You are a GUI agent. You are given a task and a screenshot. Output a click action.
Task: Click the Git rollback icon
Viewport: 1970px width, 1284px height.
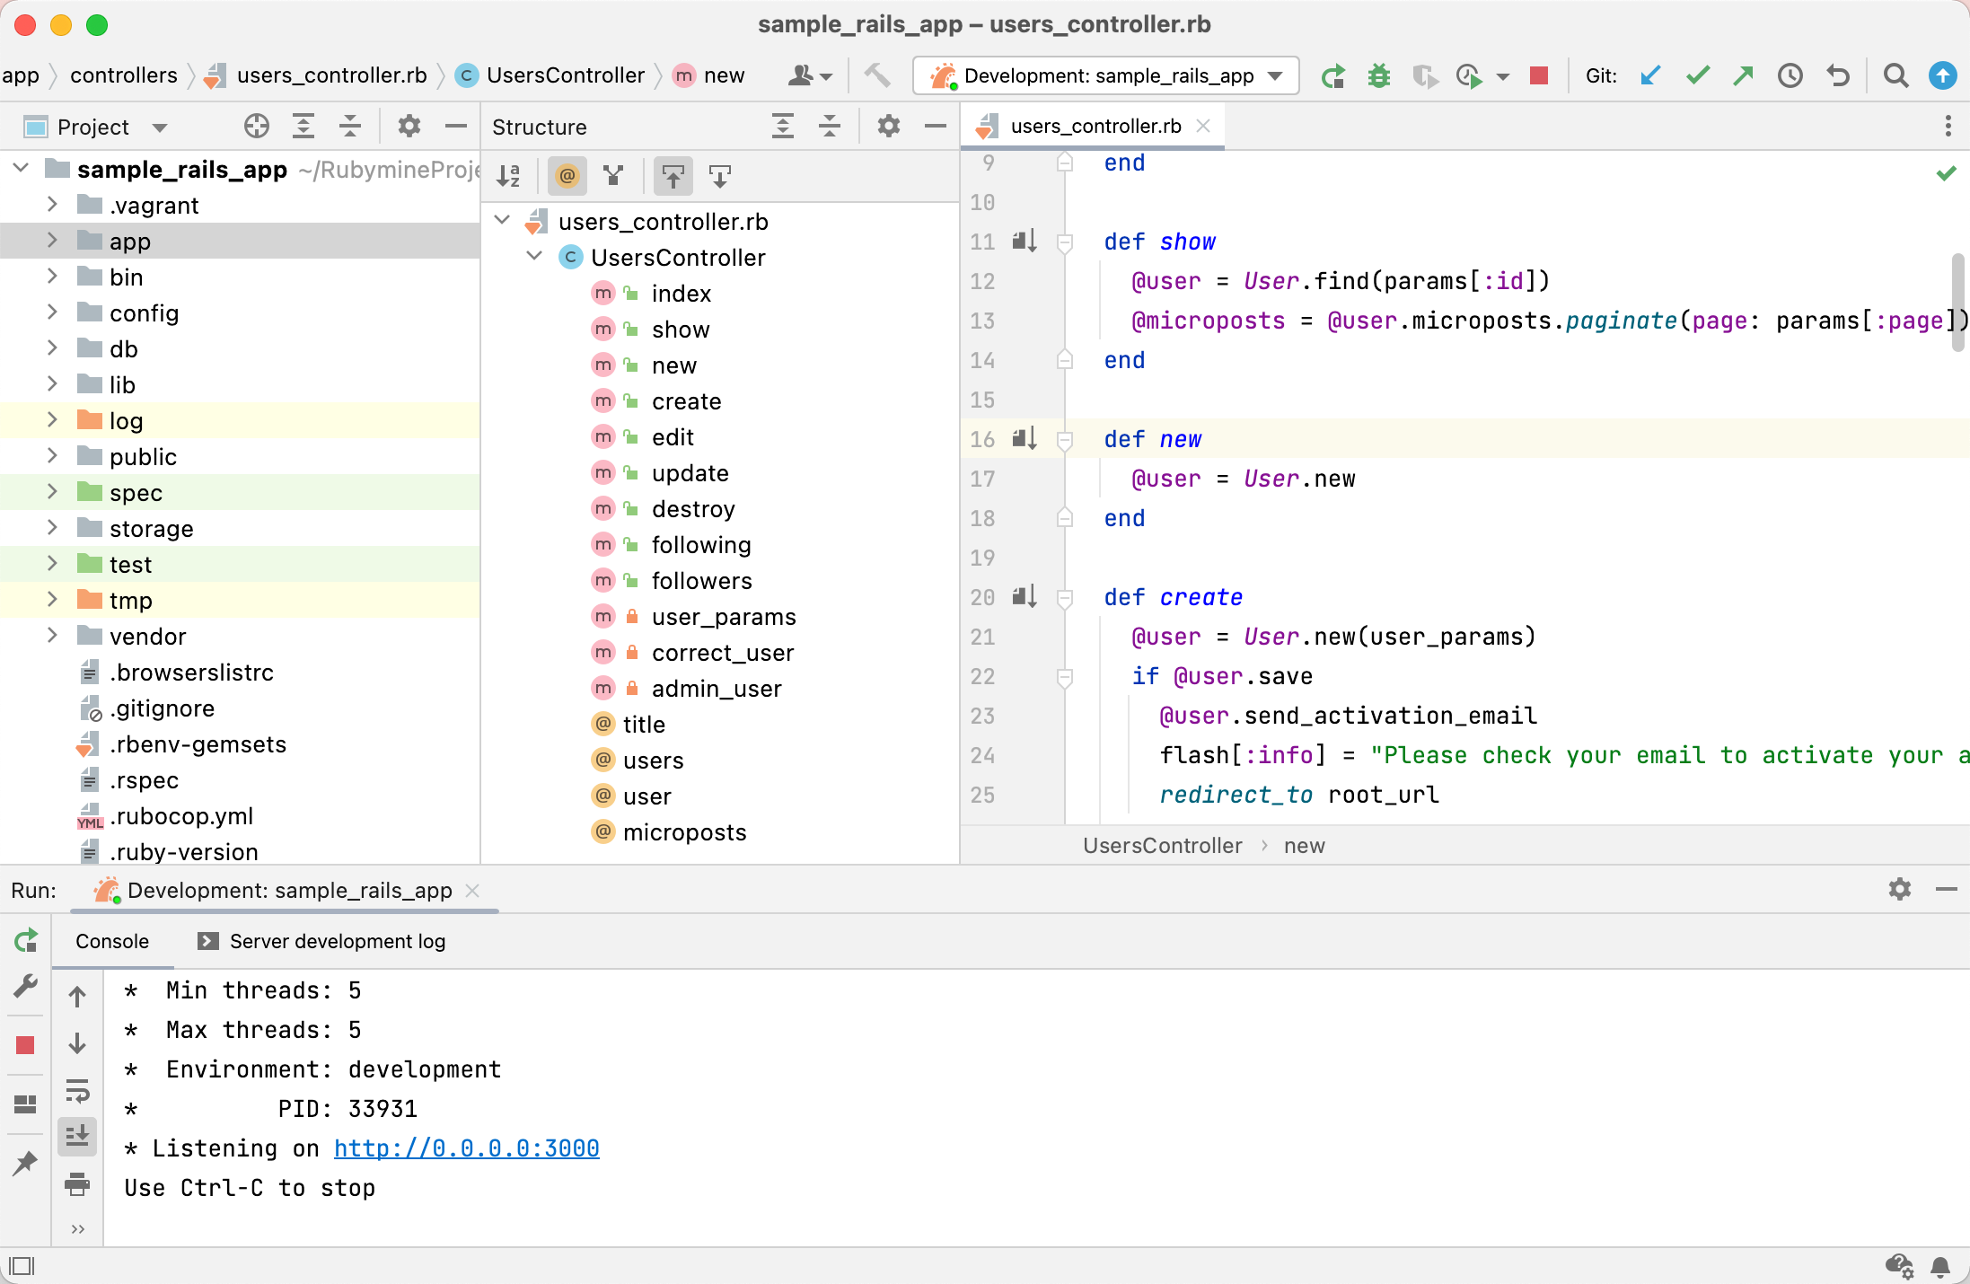(1838, 76)
